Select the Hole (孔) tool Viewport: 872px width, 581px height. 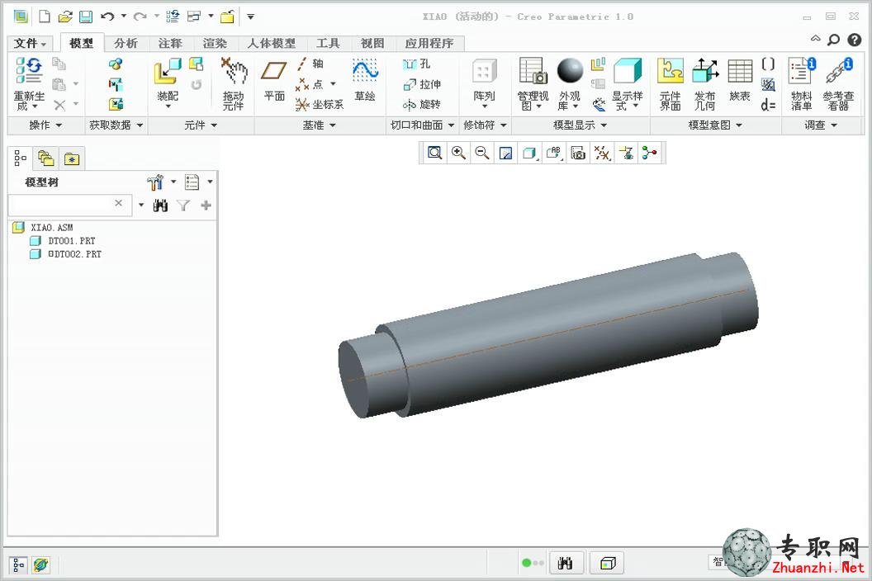click(x=416, y=64)
